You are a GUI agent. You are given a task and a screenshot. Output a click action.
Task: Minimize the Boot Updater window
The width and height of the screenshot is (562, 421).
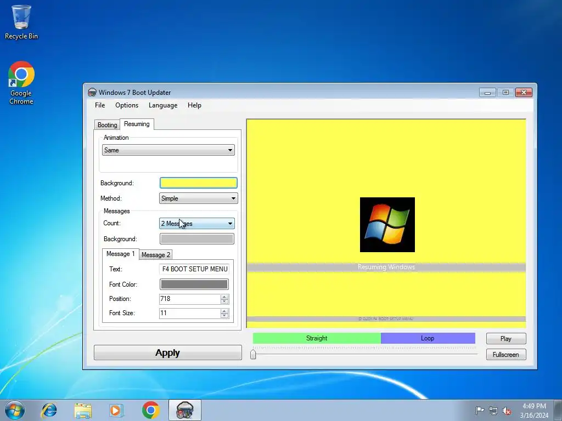(487, 93)
